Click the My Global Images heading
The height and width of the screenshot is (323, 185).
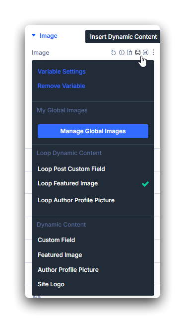[x=62, y=110]
